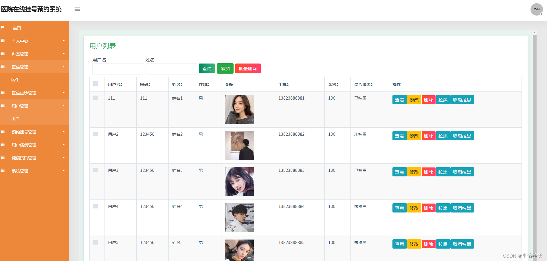This screenshot has width=547, height=261.
Task: Click the 未拉黑 status for 用户2
Action: click(360, 134)
